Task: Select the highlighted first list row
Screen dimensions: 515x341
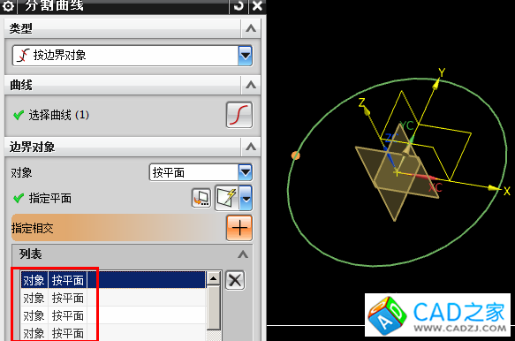Action: pos(113,280)
